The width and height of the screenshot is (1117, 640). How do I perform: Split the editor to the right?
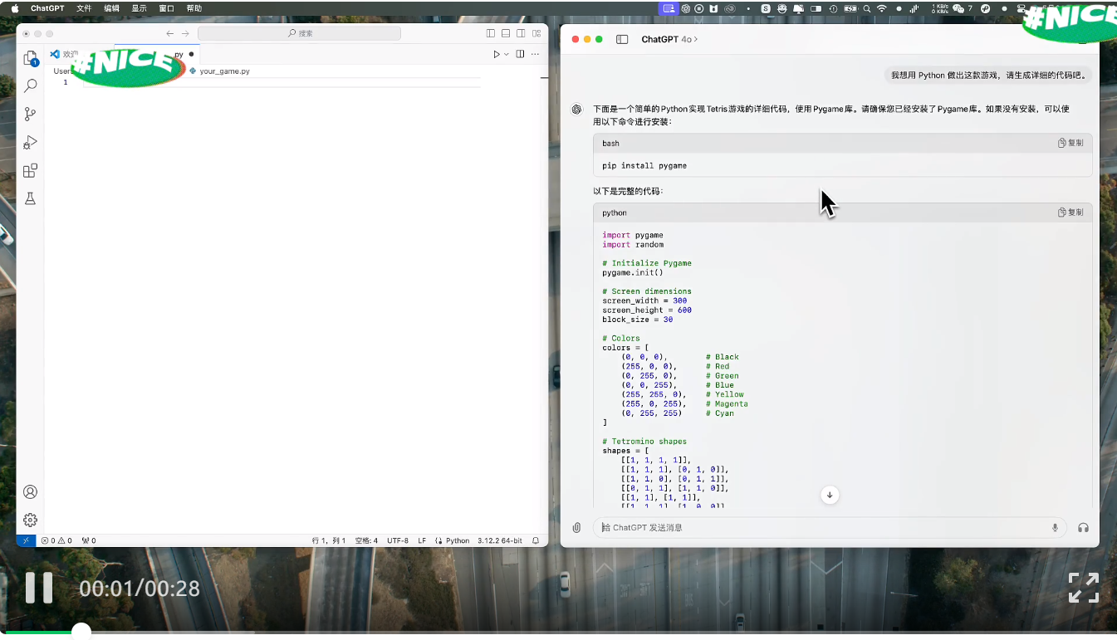coord(520,54)
